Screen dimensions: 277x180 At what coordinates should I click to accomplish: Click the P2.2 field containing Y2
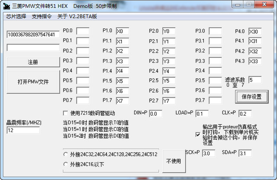(169, 51)
